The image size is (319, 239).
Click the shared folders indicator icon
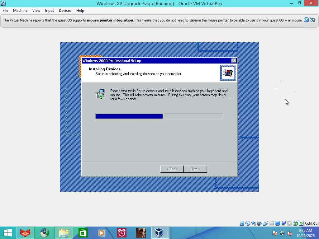pyautogui.click(x=271, y=223)
